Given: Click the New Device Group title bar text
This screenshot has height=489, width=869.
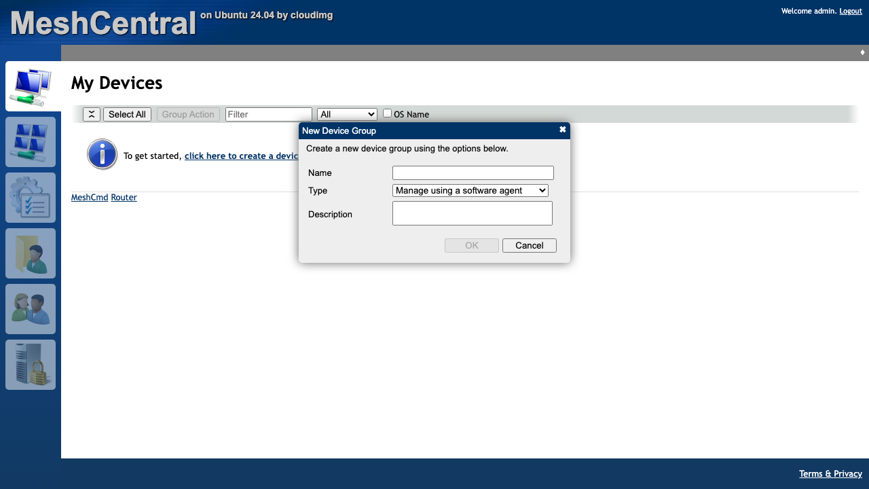Looking at the screenshot, I should coord(339,130).
